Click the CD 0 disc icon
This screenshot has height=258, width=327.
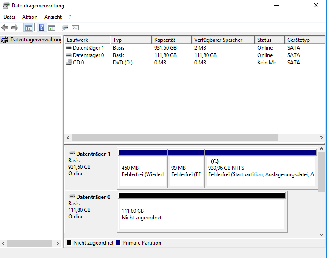coord(69,62)
